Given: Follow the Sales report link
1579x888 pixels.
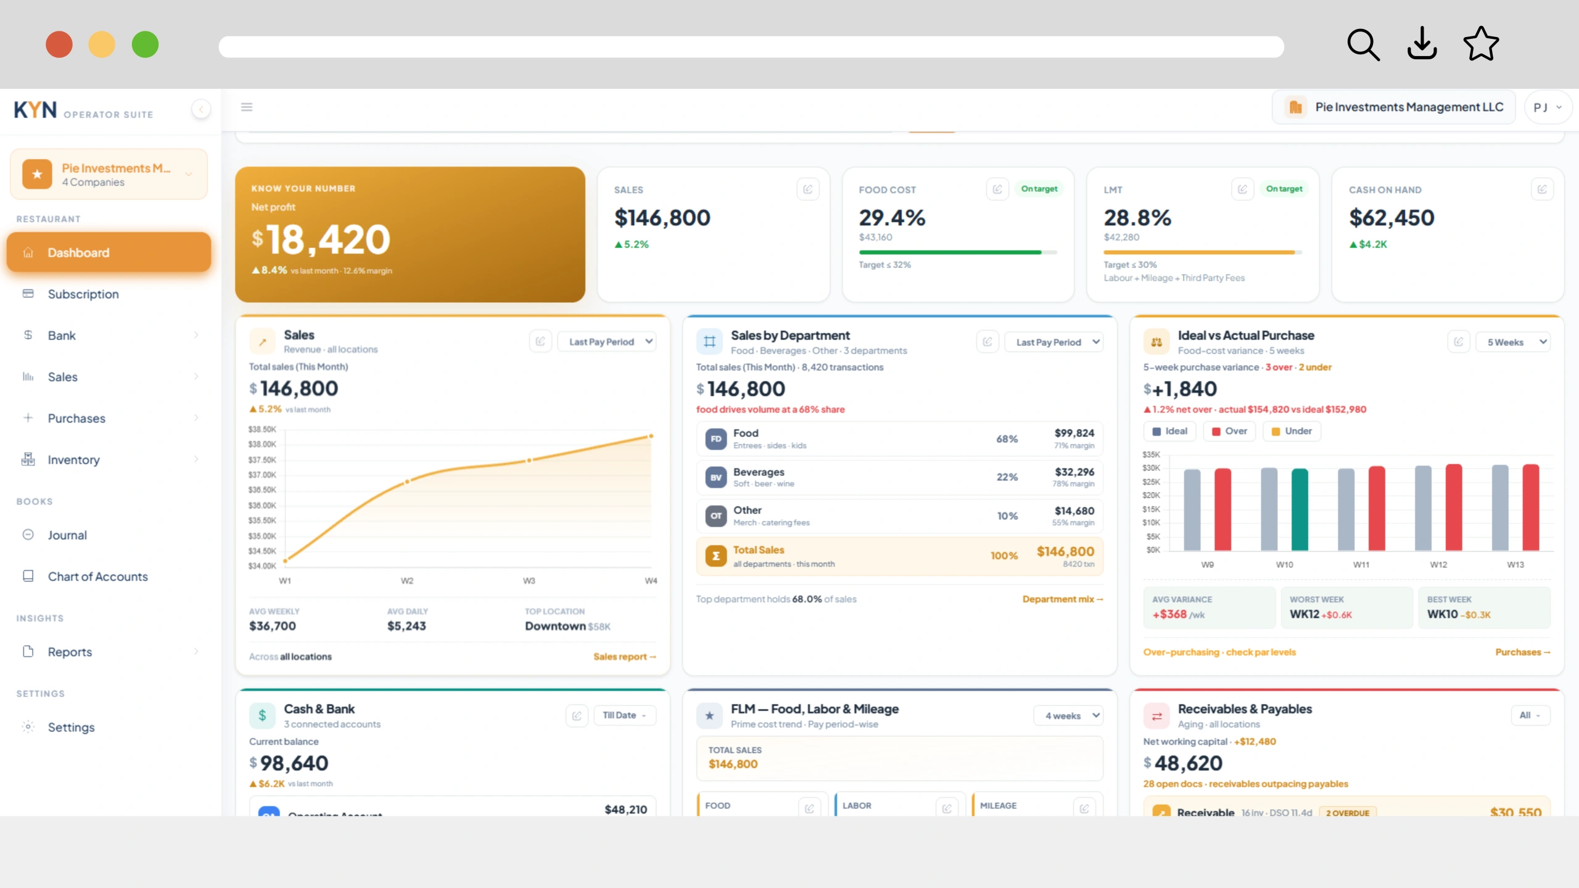Looking at the screenshot, I should 624,657.
